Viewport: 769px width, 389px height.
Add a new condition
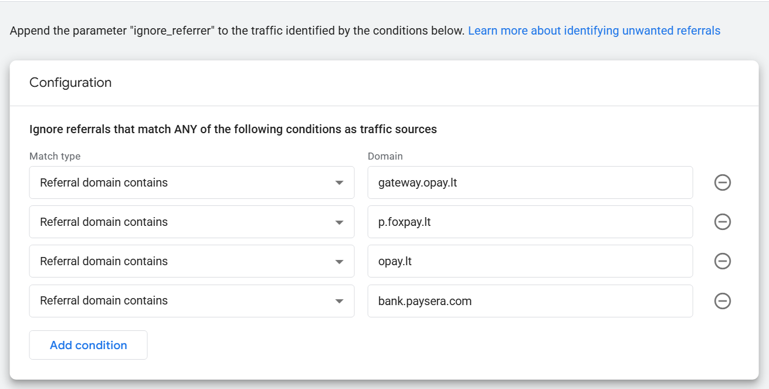(89, 345)
